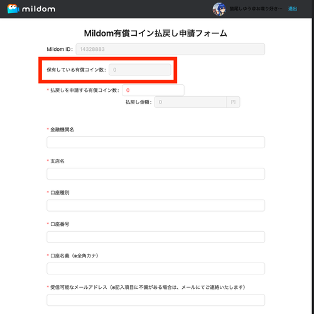Focus the 金融機関名 input field
The height and width of the screenshot is (314, 314).
coord(156,143)
